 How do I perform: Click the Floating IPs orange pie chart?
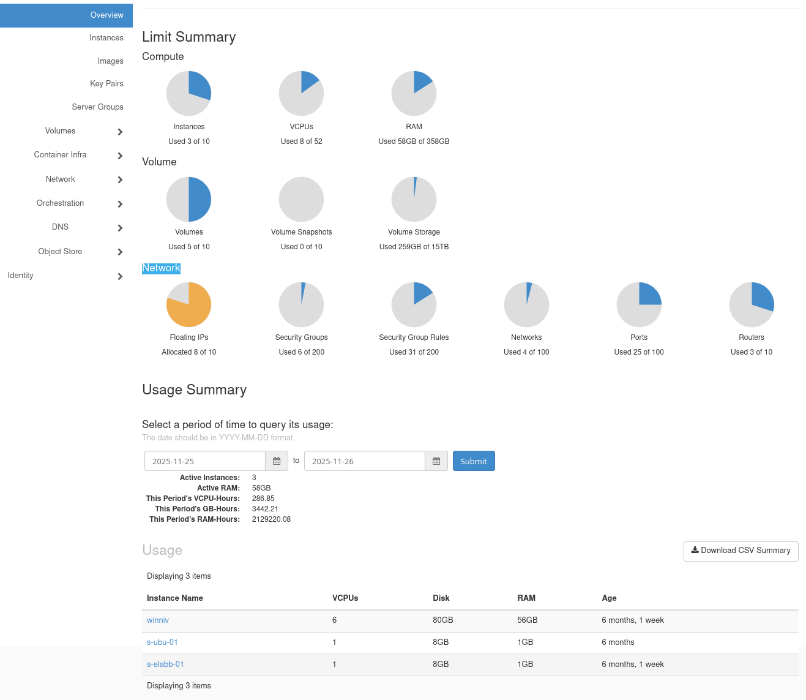click(x=189, y=304)
